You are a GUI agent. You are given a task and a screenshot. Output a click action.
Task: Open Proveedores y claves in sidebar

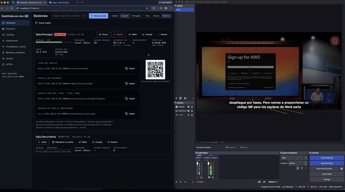coord(15,47)
